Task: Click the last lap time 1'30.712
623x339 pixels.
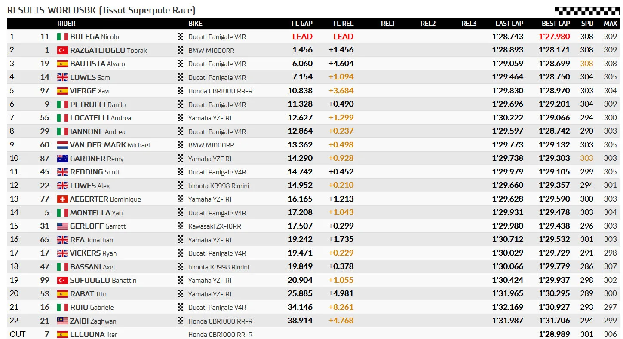Action: coord(508,239)
